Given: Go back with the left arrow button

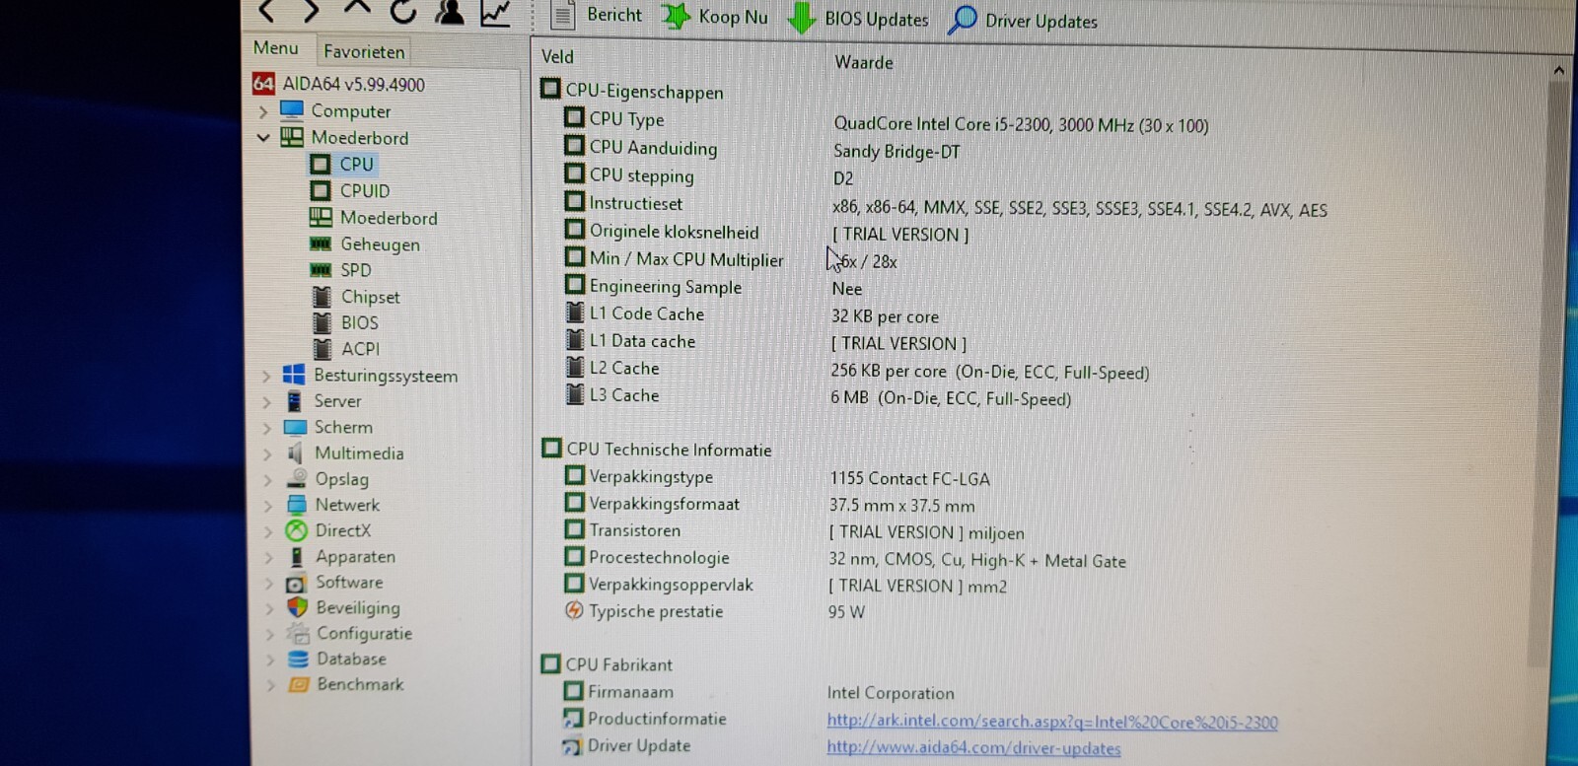Looking at the screenshot, I should [265, 11].
